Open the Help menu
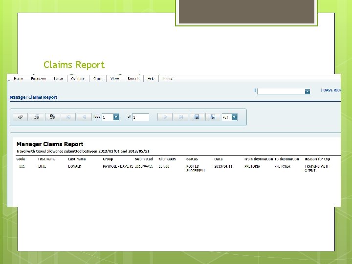Viewport: 352px width, 264px height. click(x=151, y=79)
